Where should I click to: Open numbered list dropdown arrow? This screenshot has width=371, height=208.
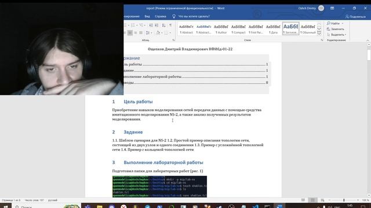pos(137,25)
